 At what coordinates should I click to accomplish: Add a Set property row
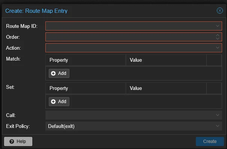59,102
